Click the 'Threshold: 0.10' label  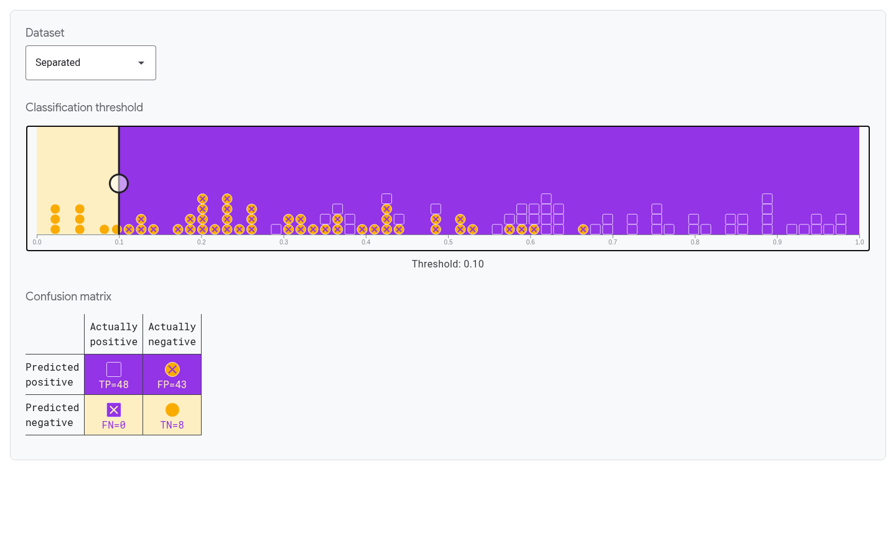click(x=448, y=264)
